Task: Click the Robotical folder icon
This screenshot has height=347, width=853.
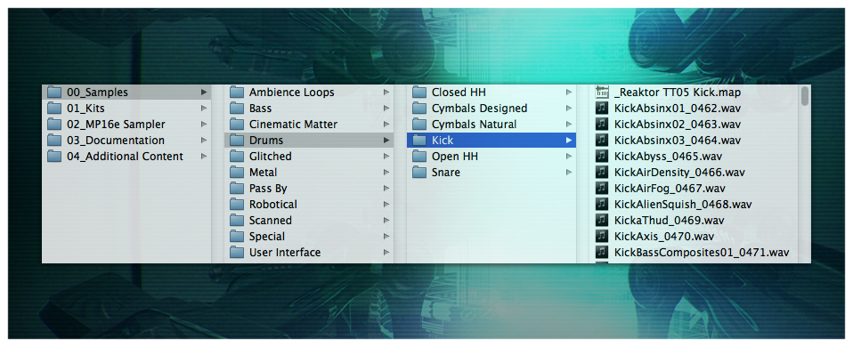Action: 237,205
